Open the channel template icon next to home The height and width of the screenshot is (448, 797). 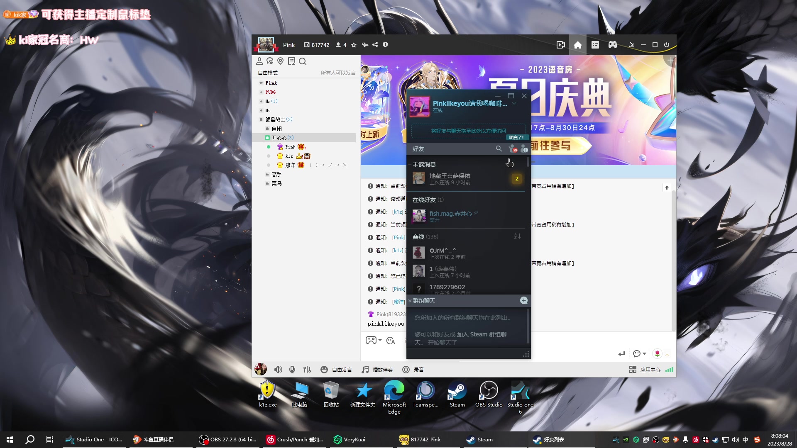(595, 45)
